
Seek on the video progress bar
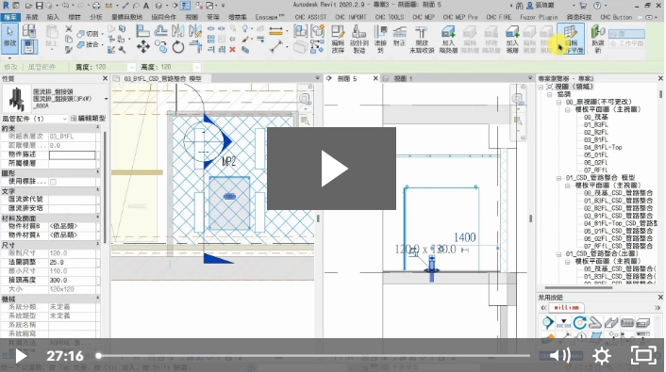[x=314, y=356]
